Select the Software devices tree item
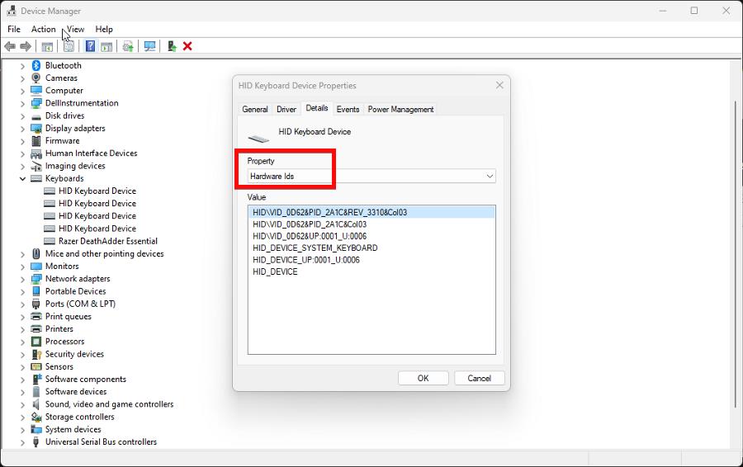The width and height of the screenshot is (743, 467). pos(76,392)
